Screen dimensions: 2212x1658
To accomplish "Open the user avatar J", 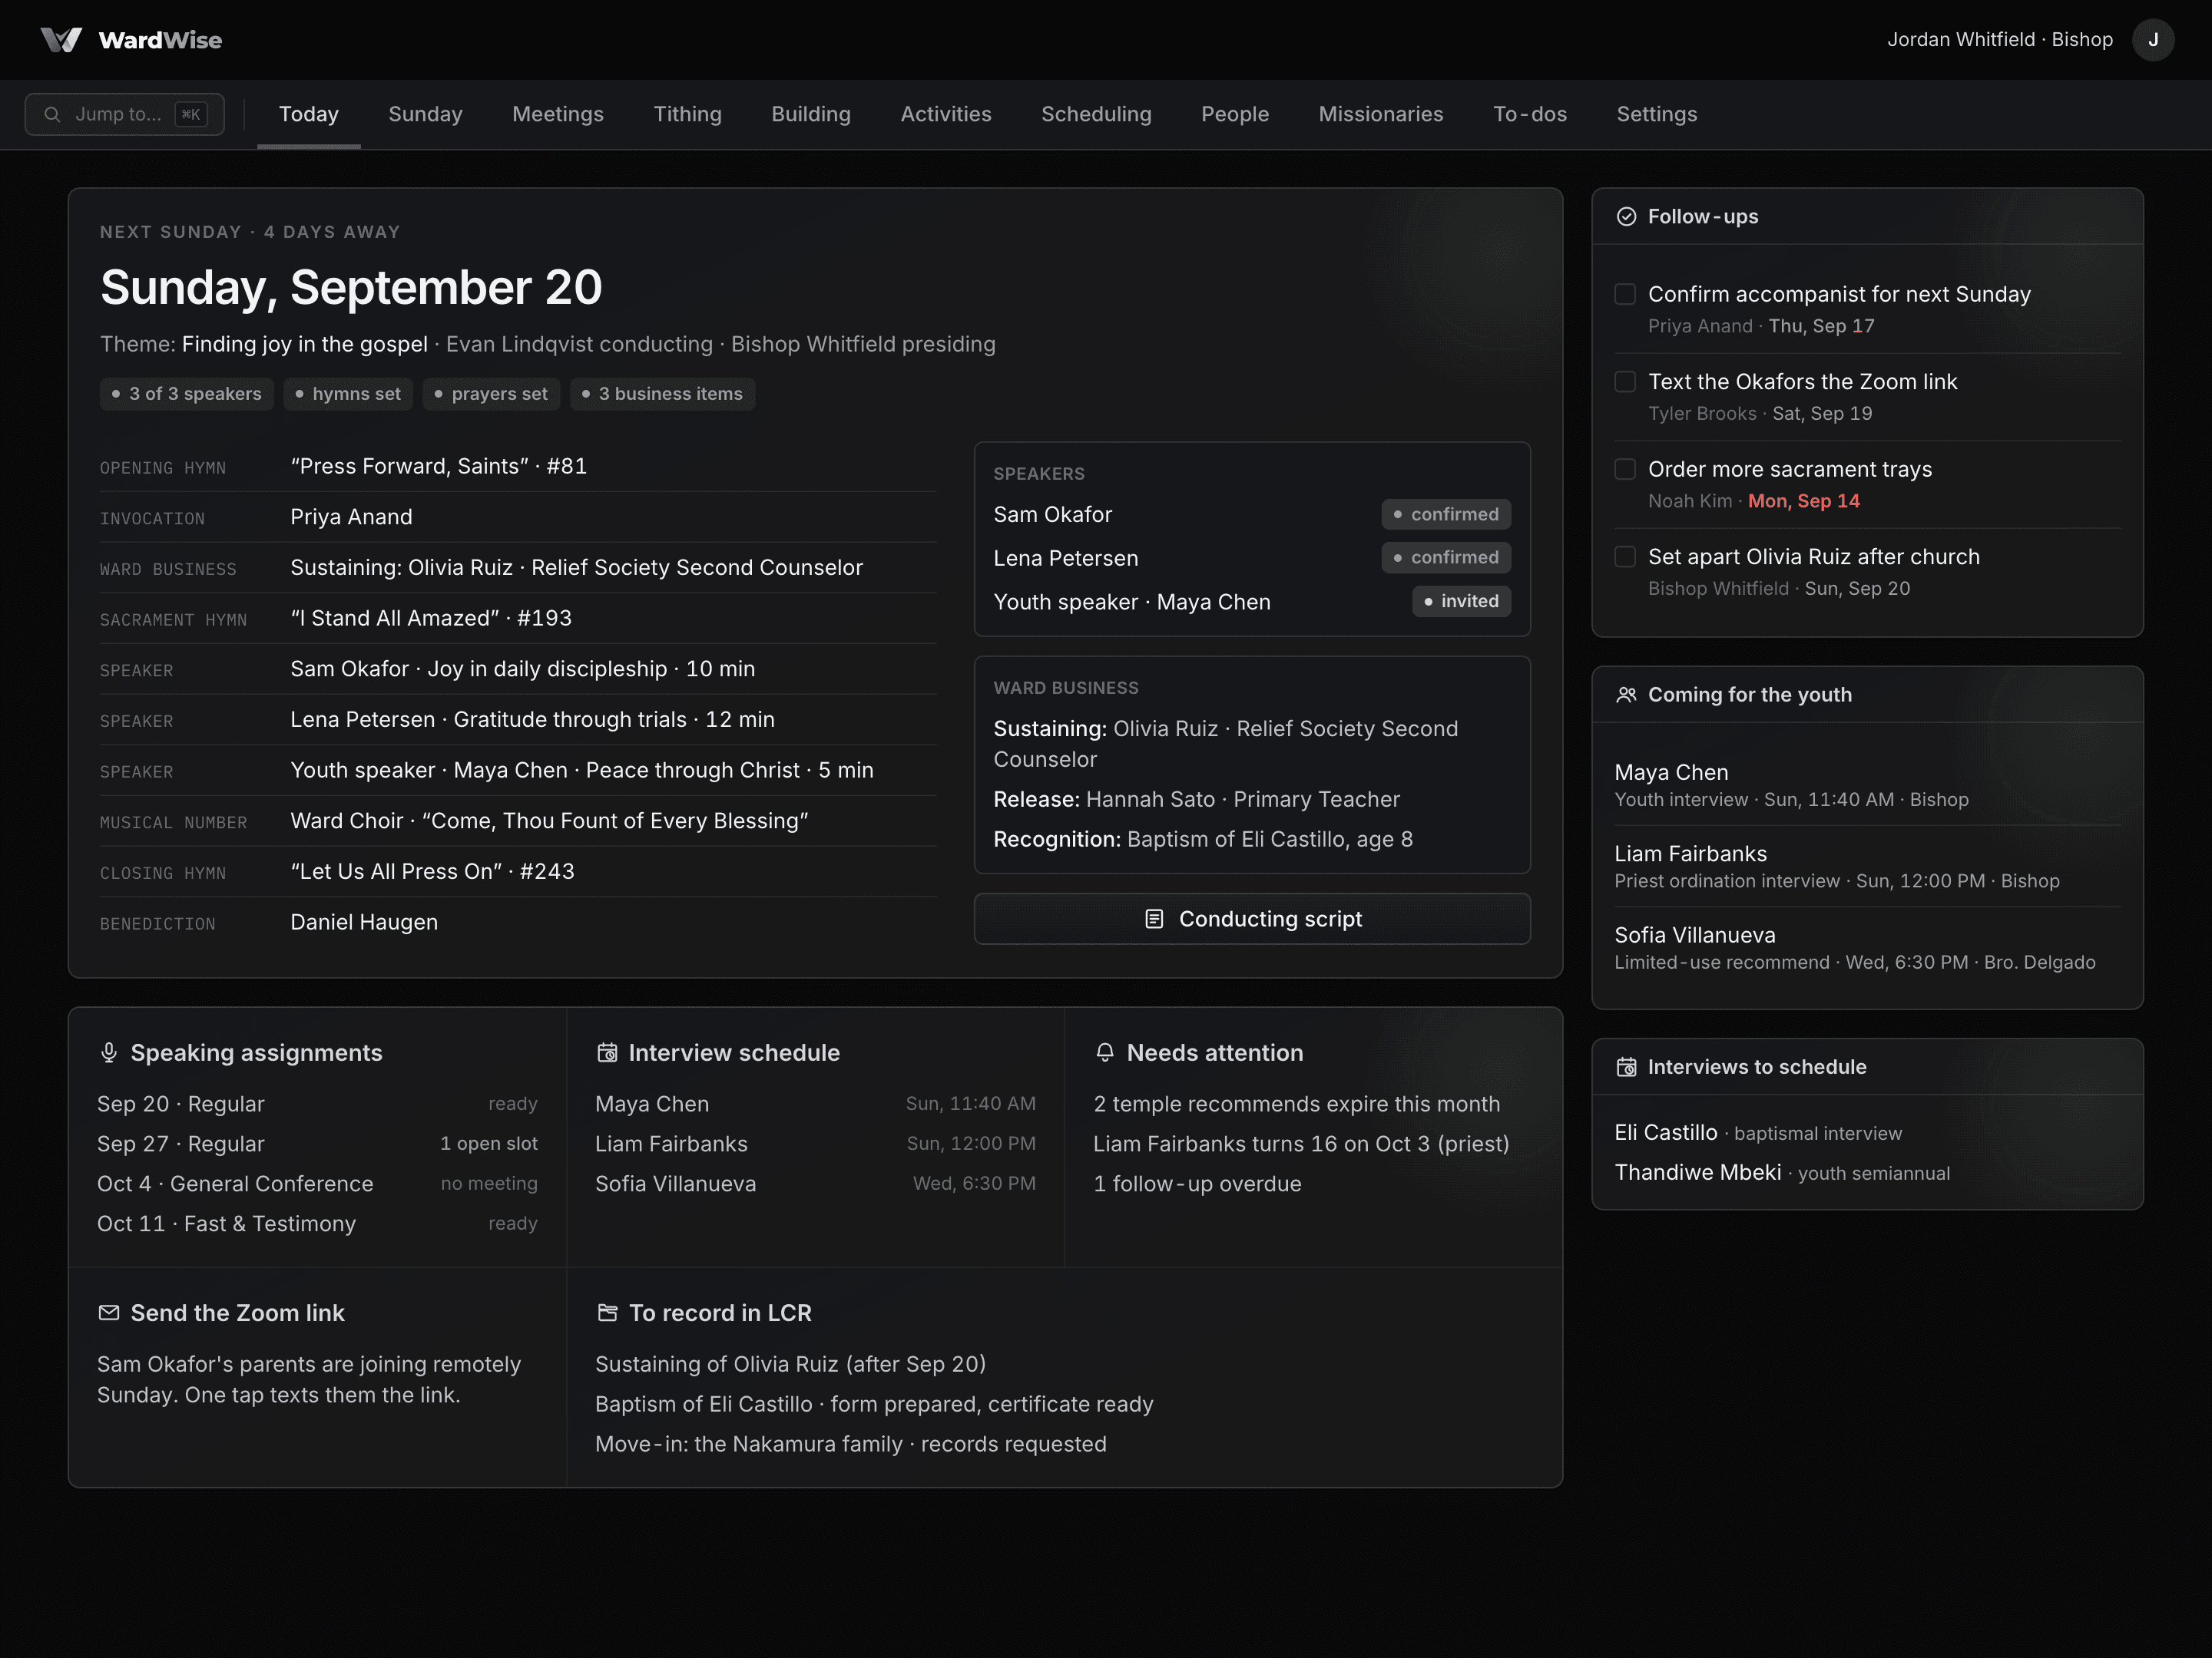I will [2152, 40].
